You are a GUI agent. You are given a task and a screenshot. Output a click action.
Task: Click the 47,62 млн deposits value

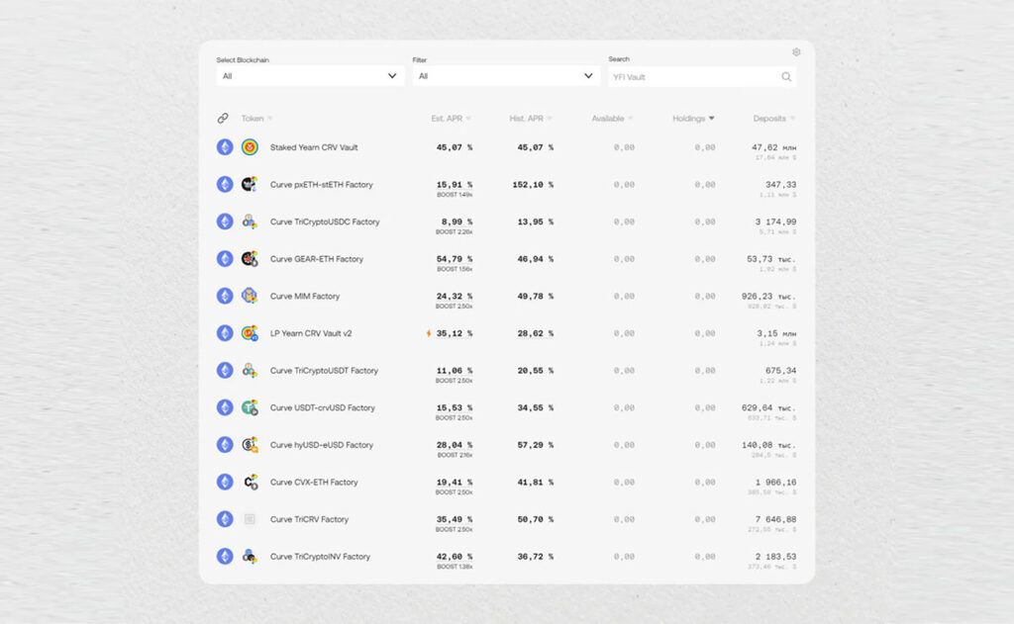773,147
